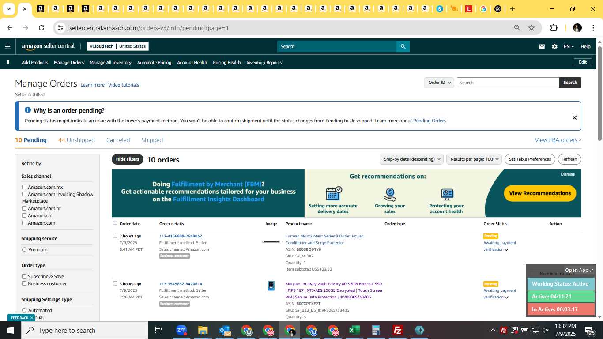The image size is (603, 339).
Task: Select the Premium shipping service radio
Action: [x=24, y=249]
